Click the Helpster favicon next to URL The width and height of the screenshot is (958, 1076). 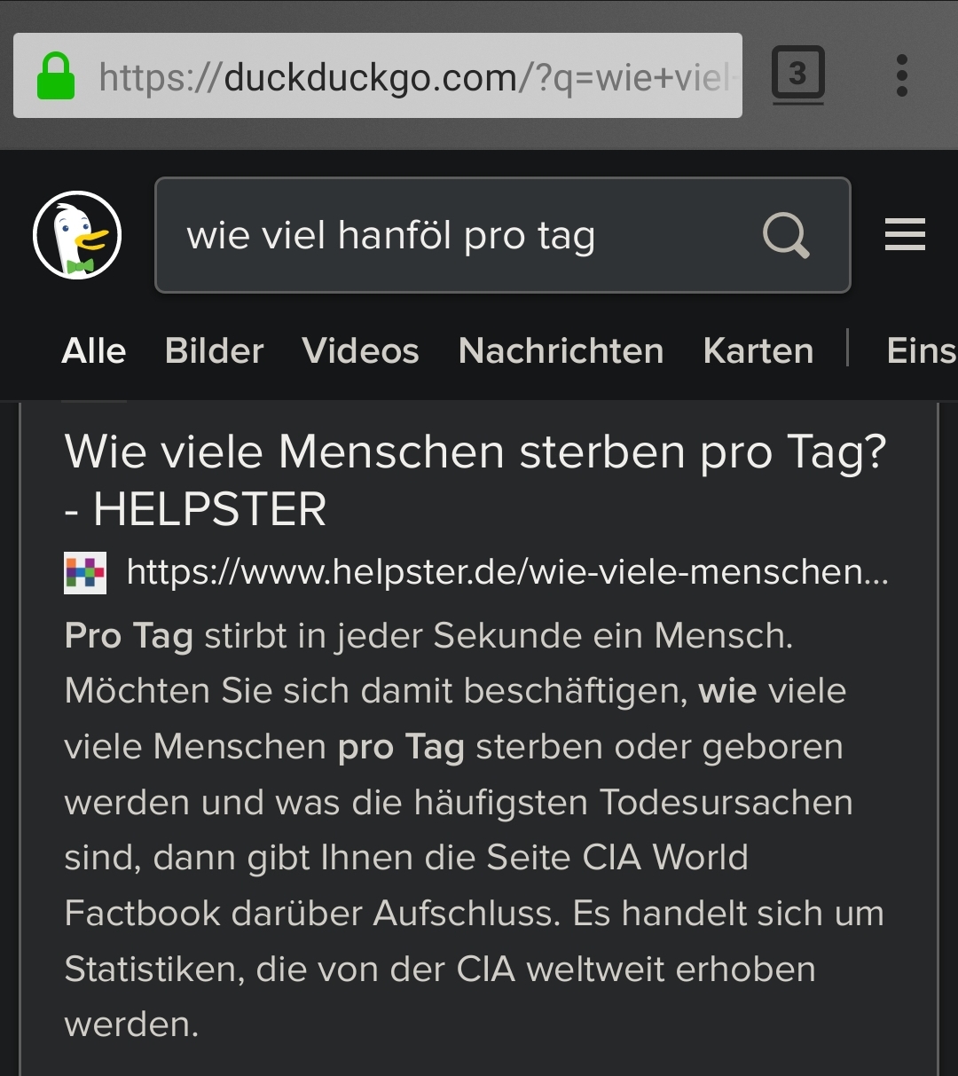click(85, 572)
